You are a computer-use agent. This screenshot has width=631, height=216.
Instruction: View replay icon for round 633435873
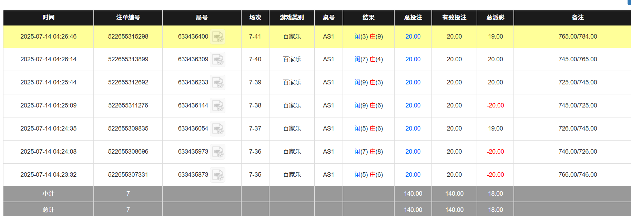(218, 175)
